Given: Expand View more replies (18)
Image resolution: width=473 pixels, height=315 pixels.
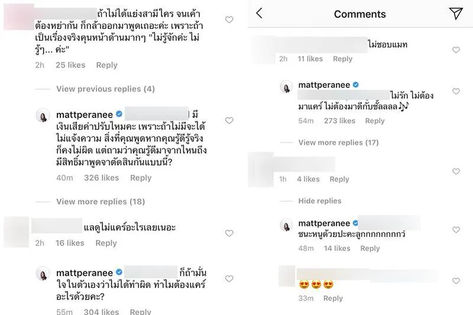Looking at the screenshot, I should tap(101, 202).
